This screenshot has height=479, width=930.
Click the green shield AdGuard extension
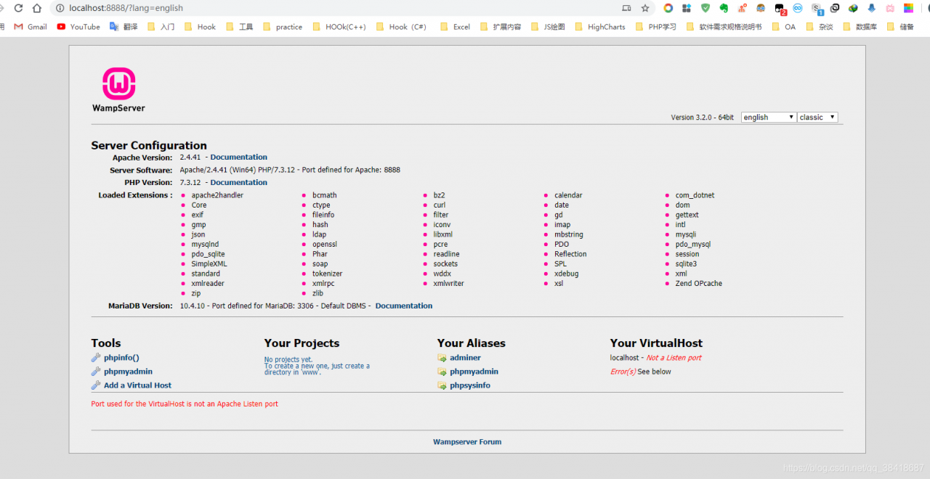(705, 8)
